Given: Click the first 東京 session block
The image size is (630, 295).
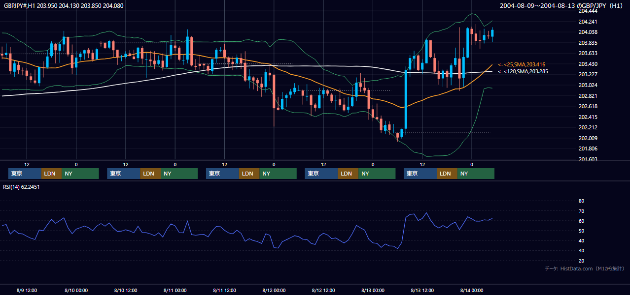Looking at the screenshot, I should pos(25,174).
